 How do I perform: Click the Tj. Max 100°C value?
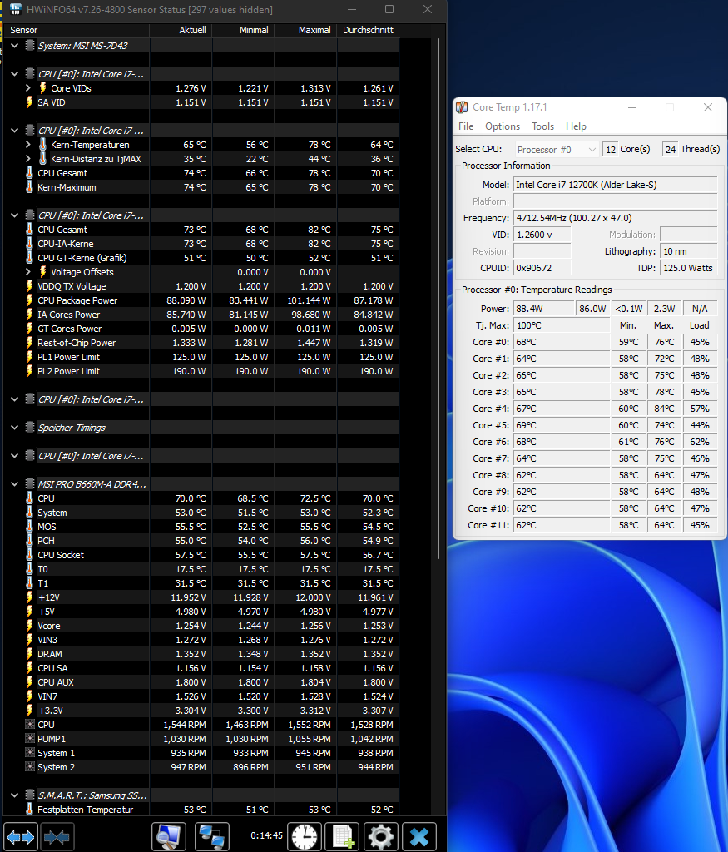coord(562,325)
